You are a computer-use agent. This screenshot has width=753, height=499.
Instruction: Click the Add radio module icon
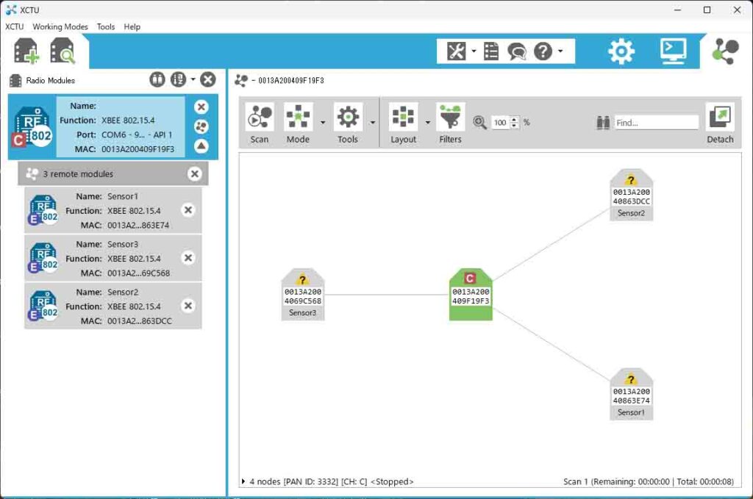26,51
